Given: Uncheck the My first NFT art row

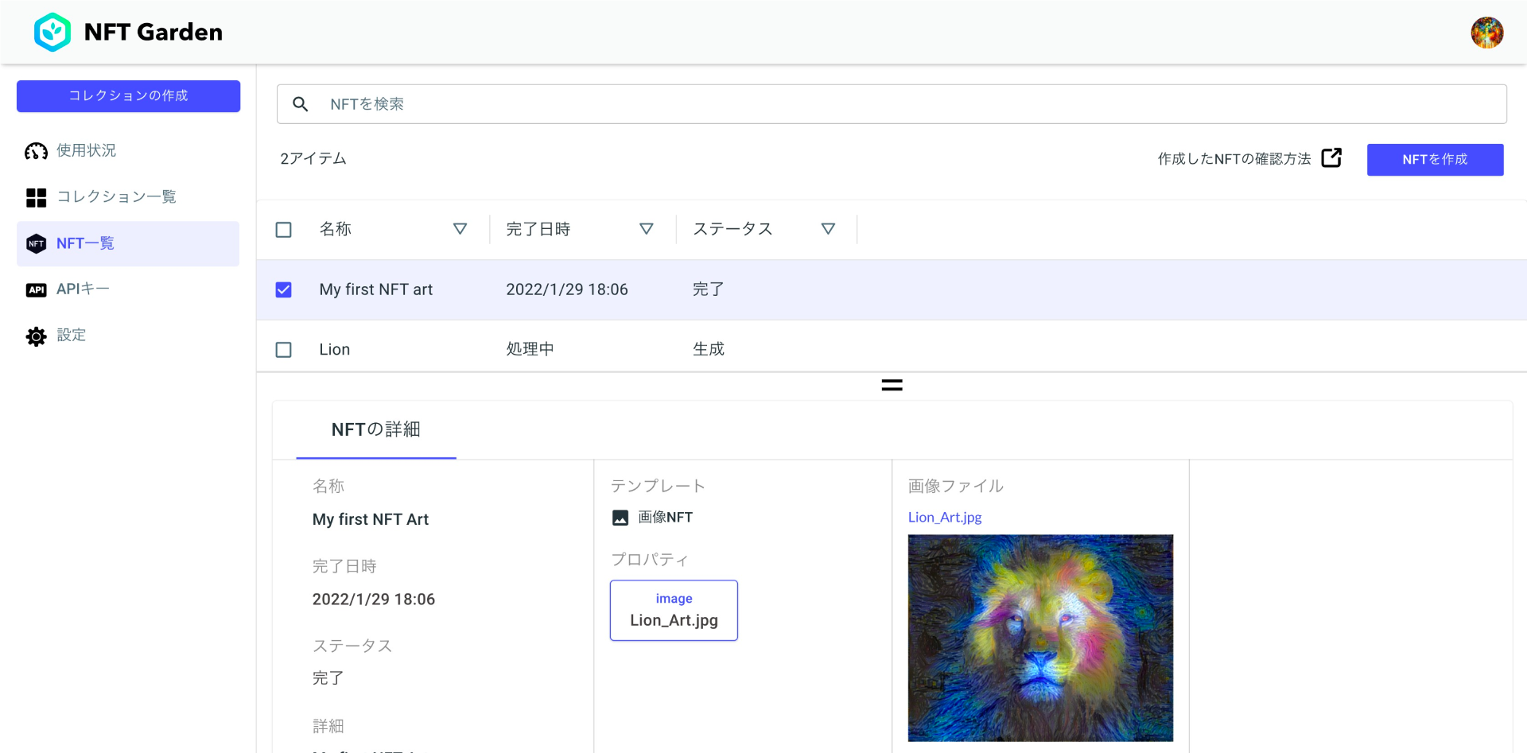Looking at the screenshot, I should [283, 289].
